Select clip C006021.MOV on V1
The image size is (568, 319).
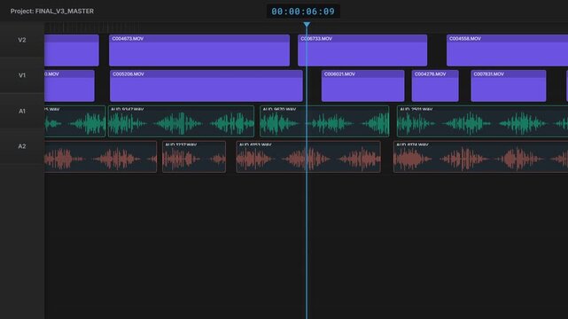coord(363,86)
